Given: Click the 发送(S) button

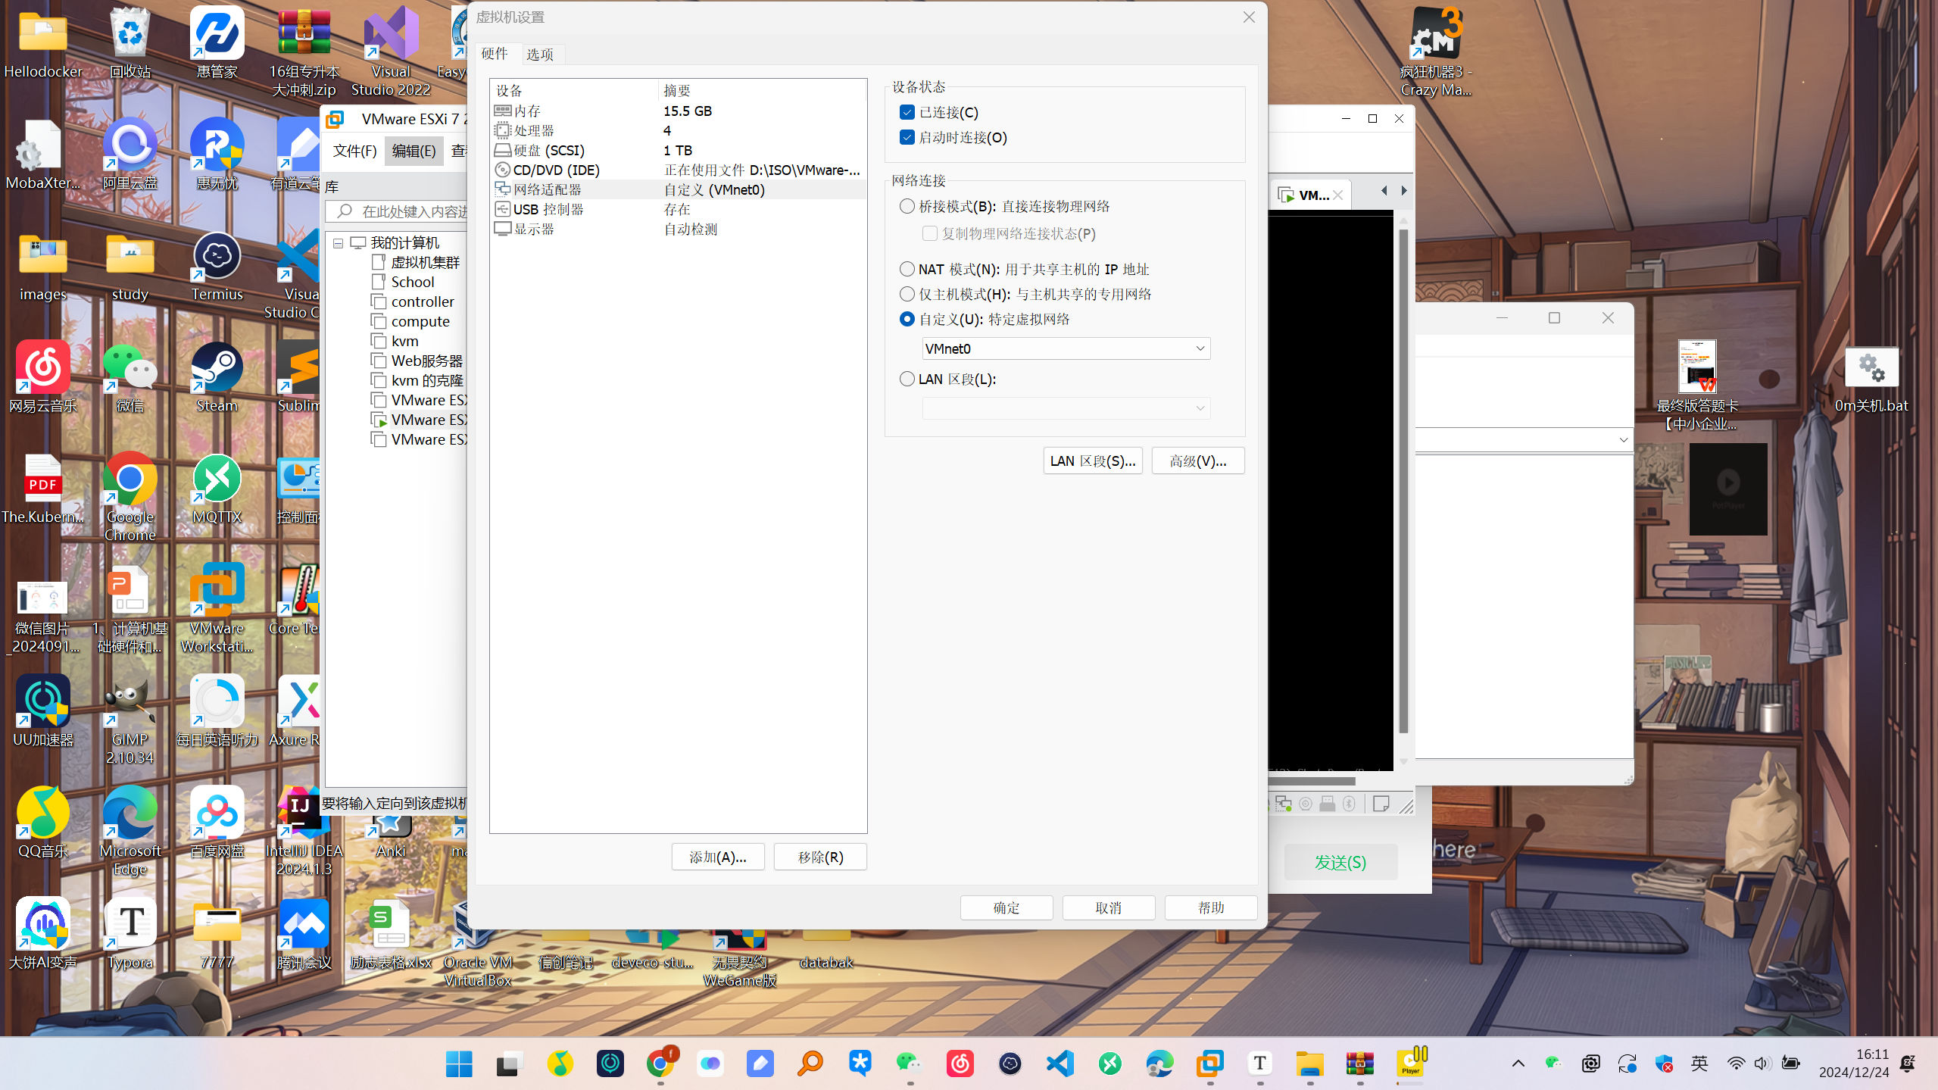Looking at the screenshot, I should [x=1340, y=862].
